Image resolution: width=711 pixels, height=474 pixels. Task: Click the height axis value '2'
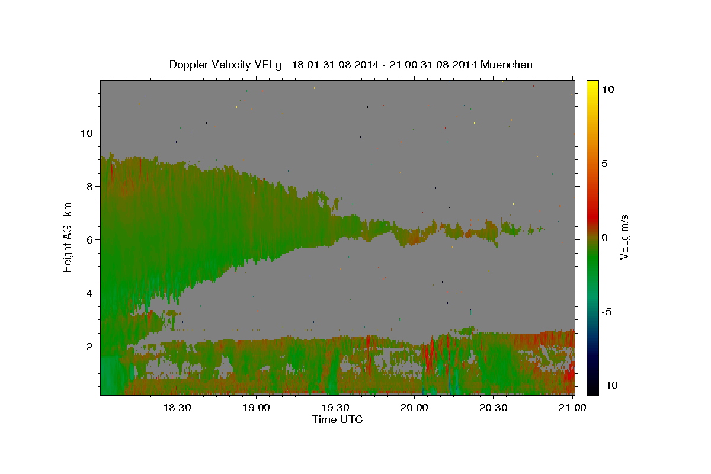(x=91, y=346)
